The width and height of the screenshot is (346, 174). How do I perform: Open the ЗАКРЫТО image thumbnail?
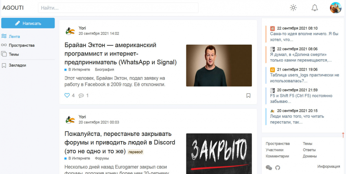[219, 154]
